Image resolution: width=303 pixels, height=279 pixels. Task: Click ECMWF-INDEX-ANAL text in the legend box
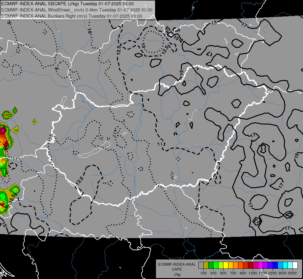coord(177,264)
